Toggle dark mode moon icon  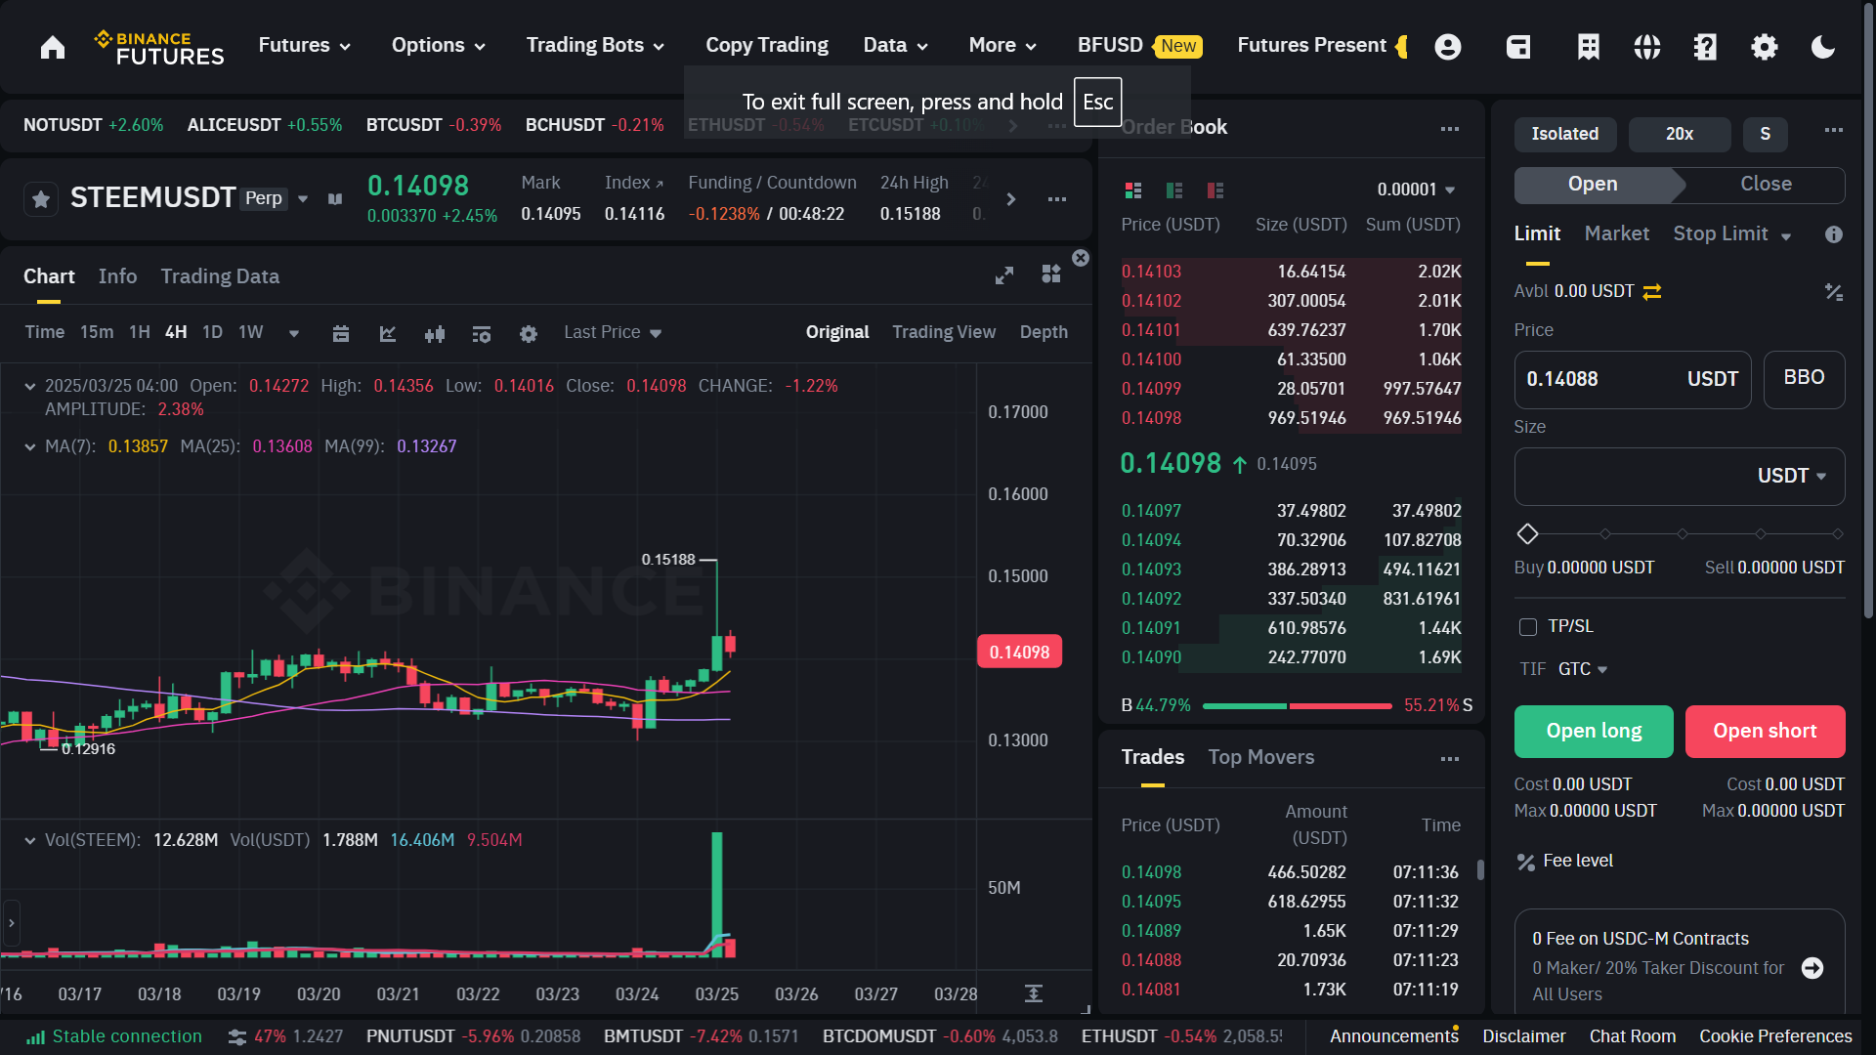[x=1823, y=47]
